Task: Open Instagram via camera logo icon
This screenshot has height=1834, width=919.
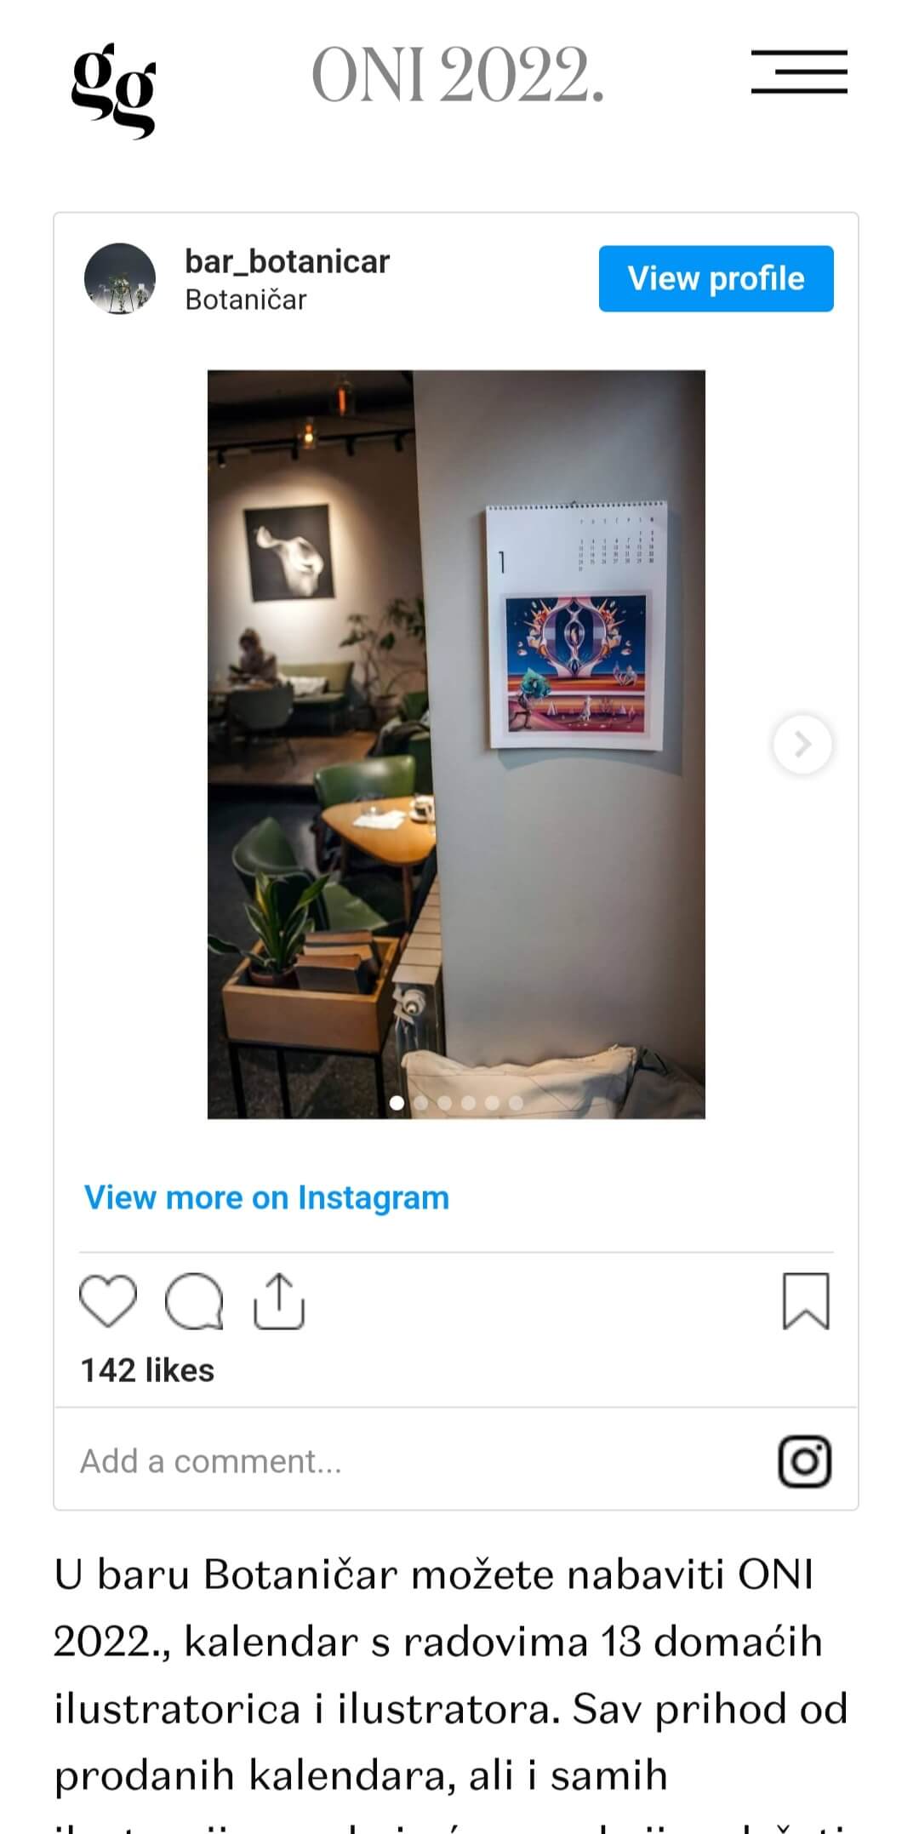Action: [x=805, y=1461]
